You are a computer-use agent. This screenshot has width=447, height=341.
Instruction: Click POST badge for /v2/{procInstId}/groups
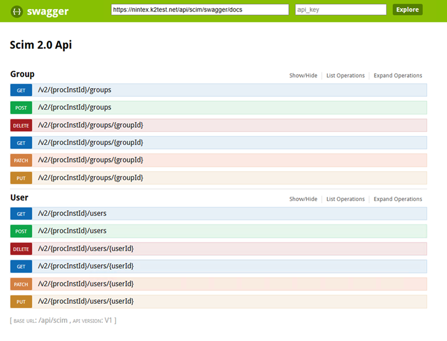[21, 108]
